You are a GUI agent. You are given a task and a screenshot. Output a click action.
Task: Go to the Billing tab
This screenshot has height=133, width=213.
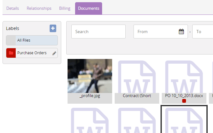click(x=65, y=8)
